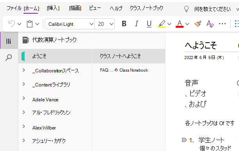Select the _Collaborationスペース row label
This screenshot has width=239, height=151.
point(55,71)
